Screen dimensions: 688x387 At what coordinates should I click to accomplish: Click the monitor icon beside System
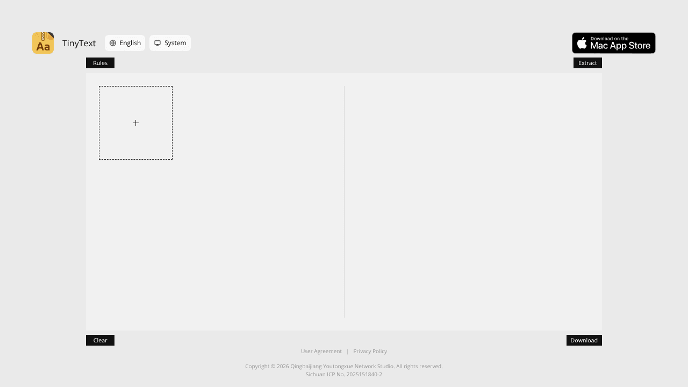click(x=157, y=43)
